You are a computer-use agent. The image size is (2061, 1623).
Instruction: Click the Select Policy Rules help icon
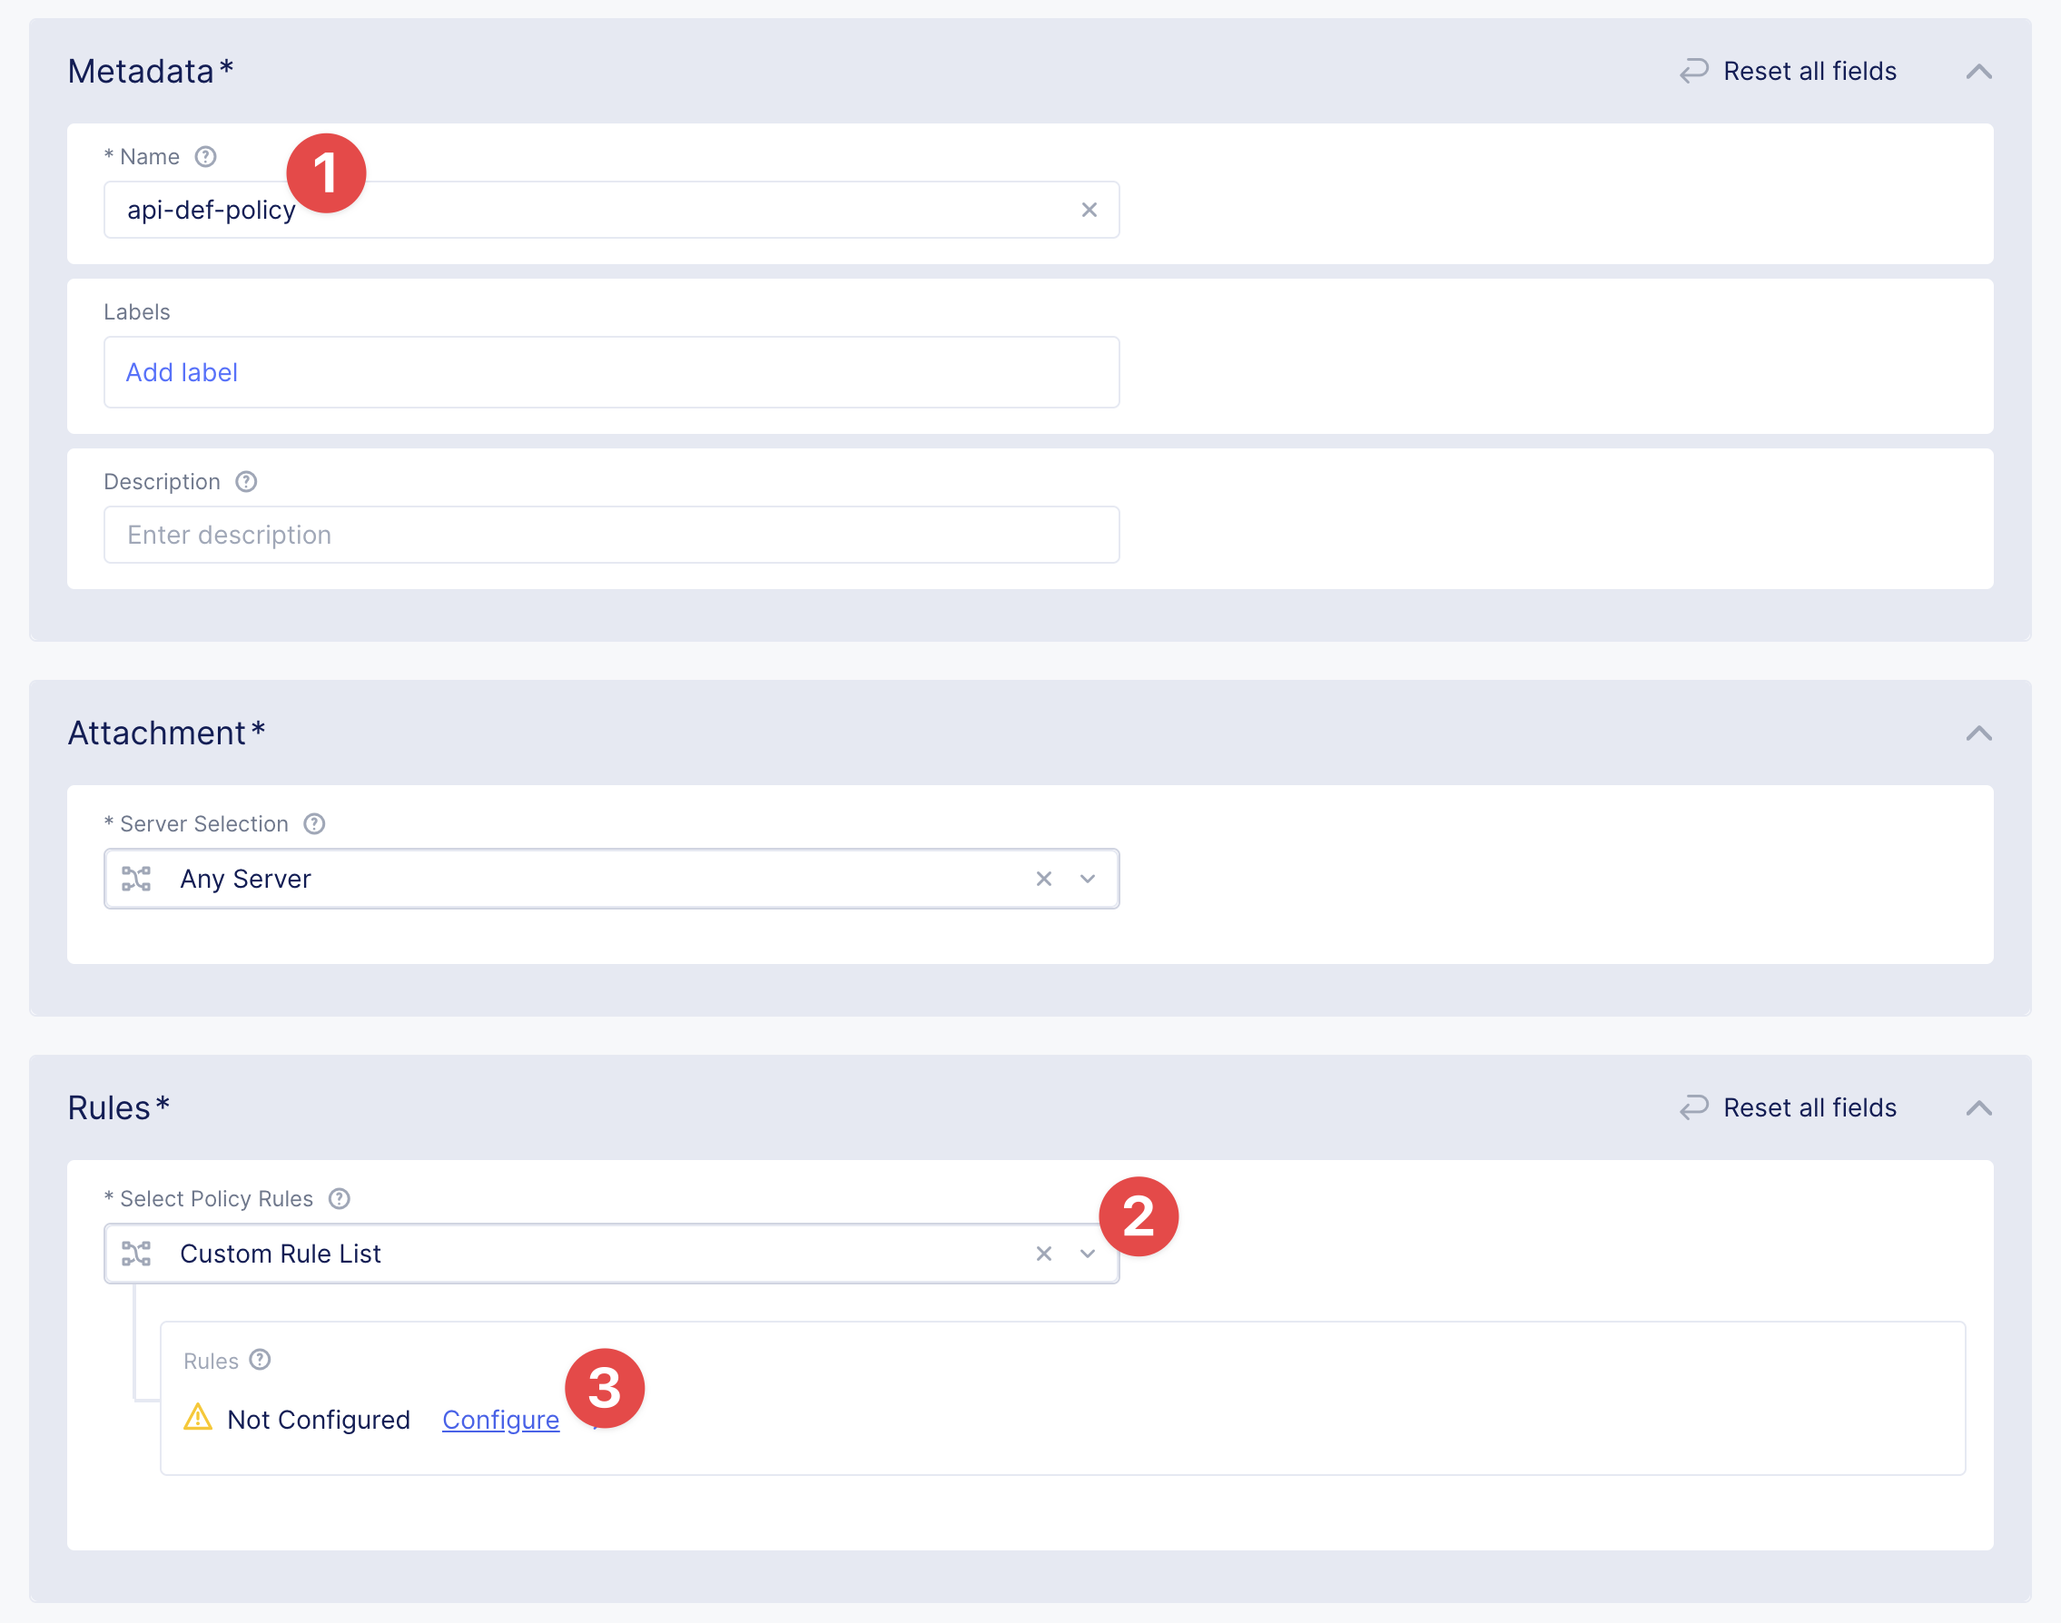(x=340, y=1198)
